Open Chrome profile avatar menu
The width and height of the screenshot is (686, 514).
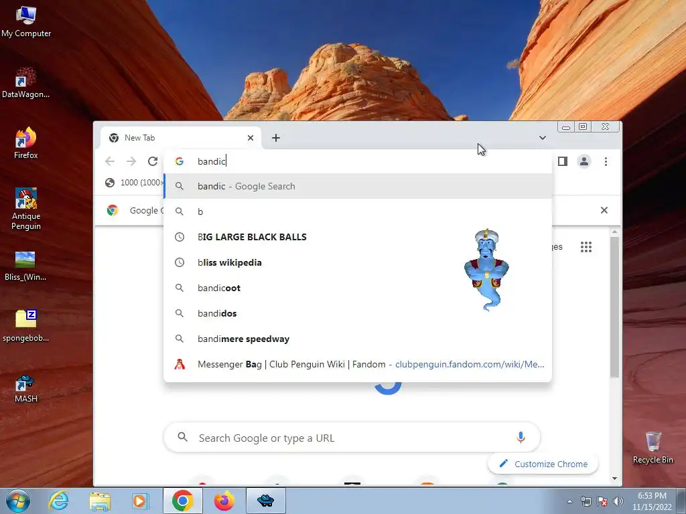[584, 161]
